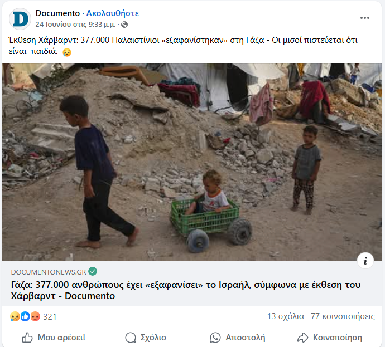Screen dimensions: 385x347
Task: Click the share arrow icon
Action: (x=302, y=338)
